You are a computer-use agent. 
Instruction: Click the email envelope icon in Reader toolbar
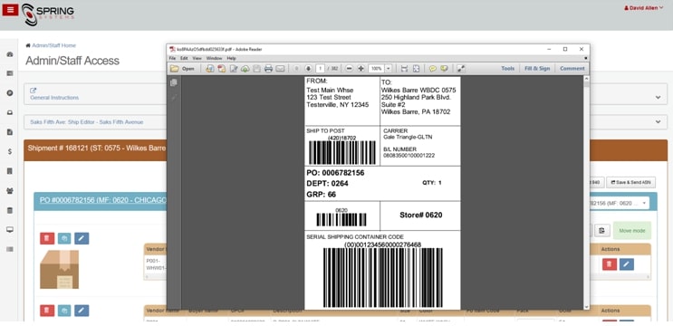(280, 69)
